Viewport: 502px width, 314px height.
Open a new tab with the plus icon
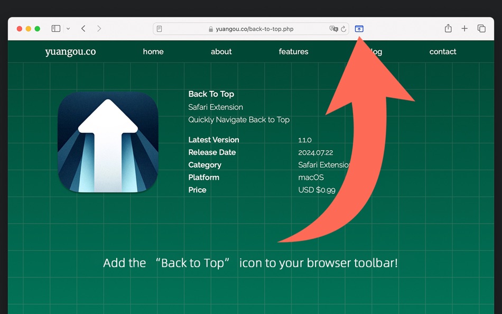464,29
